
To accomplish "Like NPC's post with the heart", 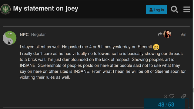I will coord(172,96).
